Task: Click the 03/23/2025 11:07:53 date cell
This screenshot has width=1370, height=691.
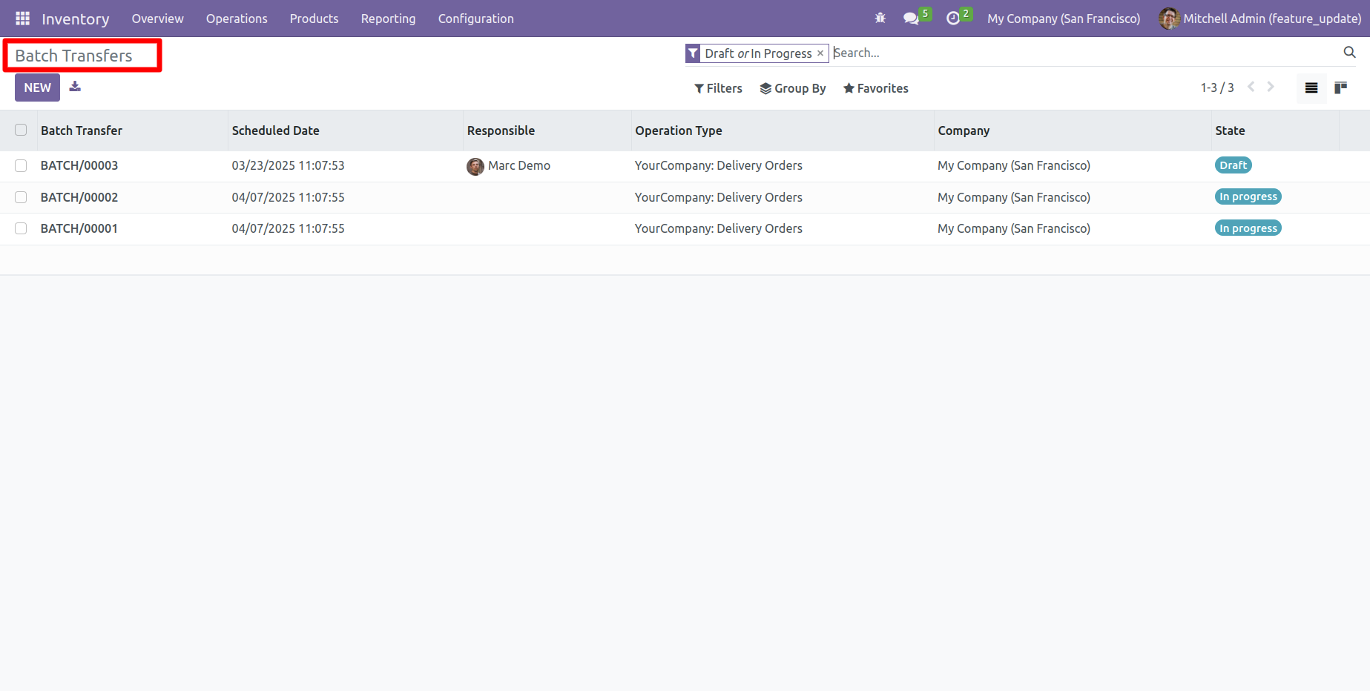Action: [x=288, y=165]
